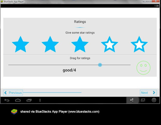This screenshot has height=125, width=161.
Task: Click the fullscreen windows icon
Action: [x=143, y=100]
